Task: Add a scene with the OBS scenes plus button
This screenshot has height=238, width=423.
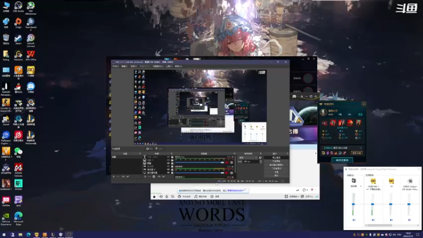Action: (114, 177)
